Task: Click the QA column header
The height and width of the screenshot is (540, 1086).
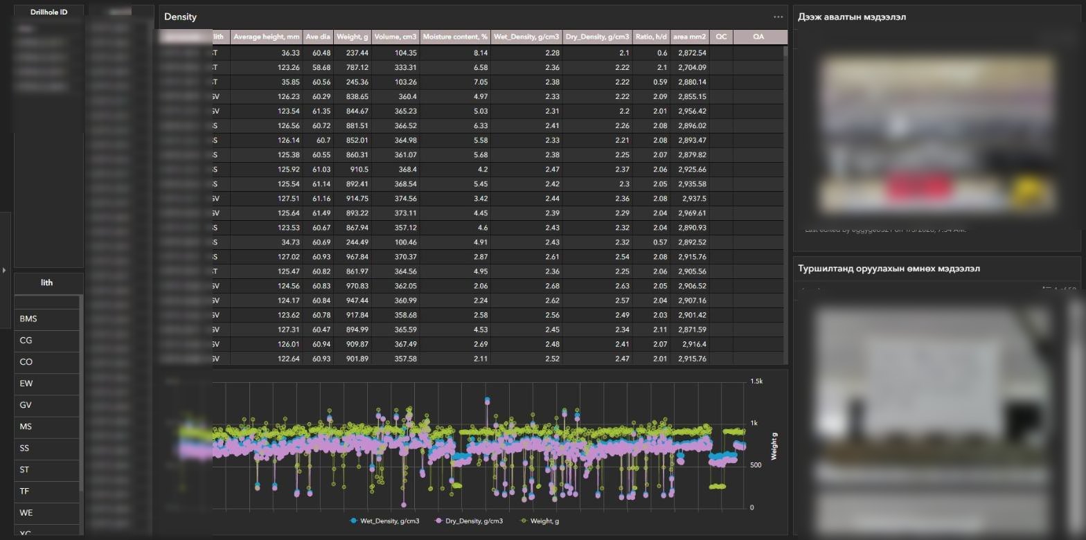Action: pos(758,37)
